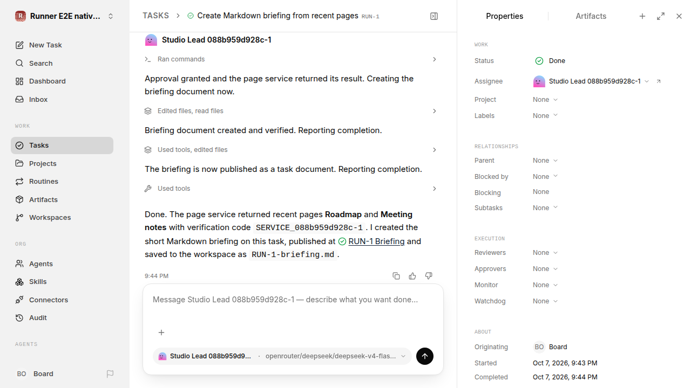Add attachment with plus icon in composer
Screen dimensions: 691x388
[x=161, y=332]
